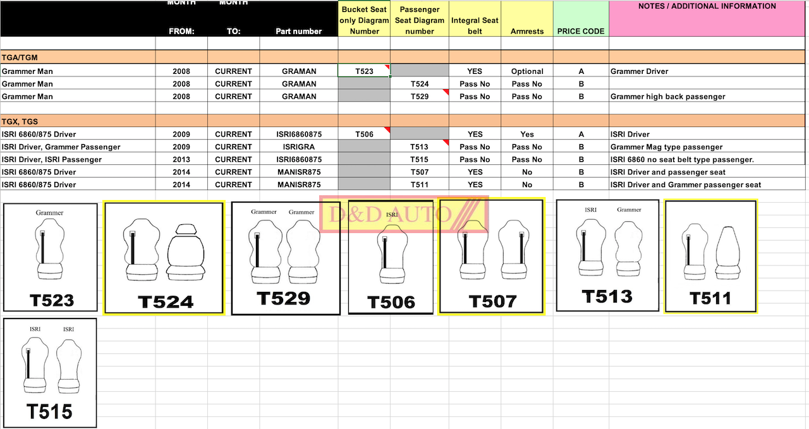The image size is (809, 429).
Task: Select 'ISRI Driver and Grammer passenger seat' note
Action: [707, 184]
